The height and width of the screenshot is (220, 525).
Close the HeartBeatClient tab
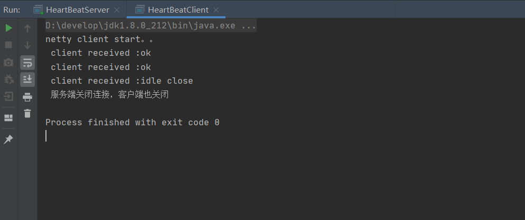pyautogui.click(x=215, y=10)
